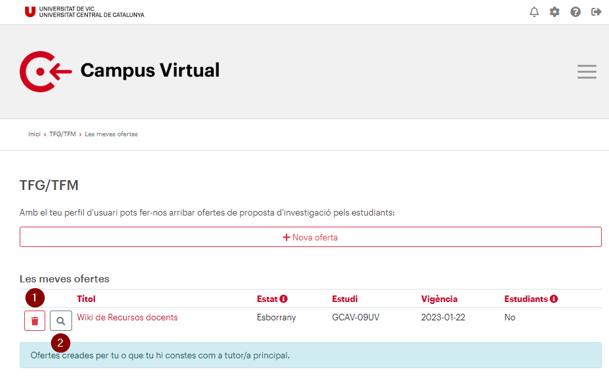This screenshot has width=609, height=378.
Task: Open the hamburger menu
Action: 587,72
